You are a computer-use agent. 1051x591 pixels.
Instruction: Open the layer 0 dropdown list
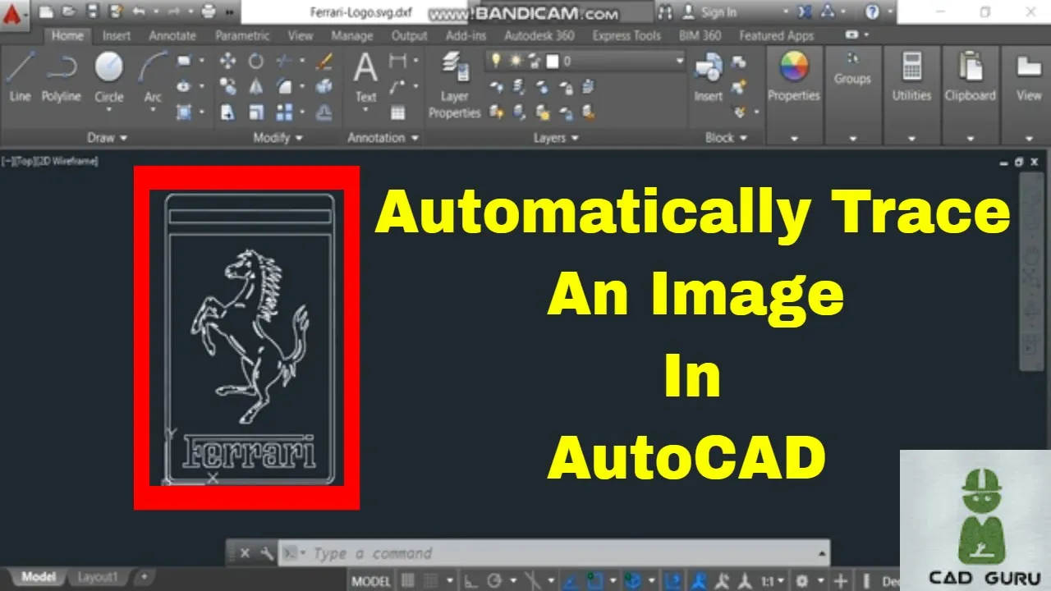[679, 61]
